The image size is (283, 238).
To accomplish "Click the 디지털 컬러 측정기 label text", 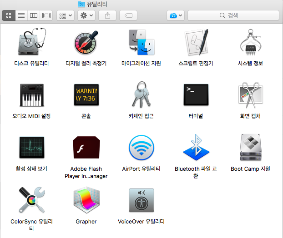I will 86,63.
